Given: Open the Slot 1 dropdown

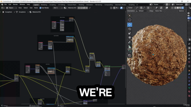Looking at the screenshot, I should [x=58, y=8].
